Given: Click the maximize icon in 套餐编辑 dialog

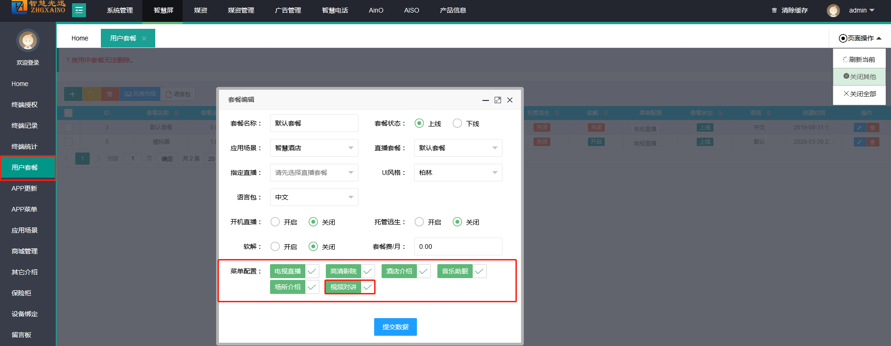Looking at the screenshot, I should coord(498,100).
